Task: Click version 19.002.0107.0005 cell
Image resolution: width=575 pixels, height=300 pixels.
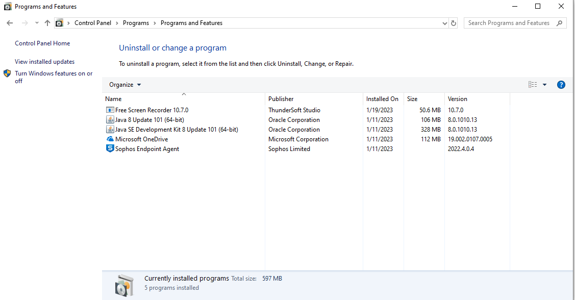Action: pyautogui.click(x=470, y=139)
